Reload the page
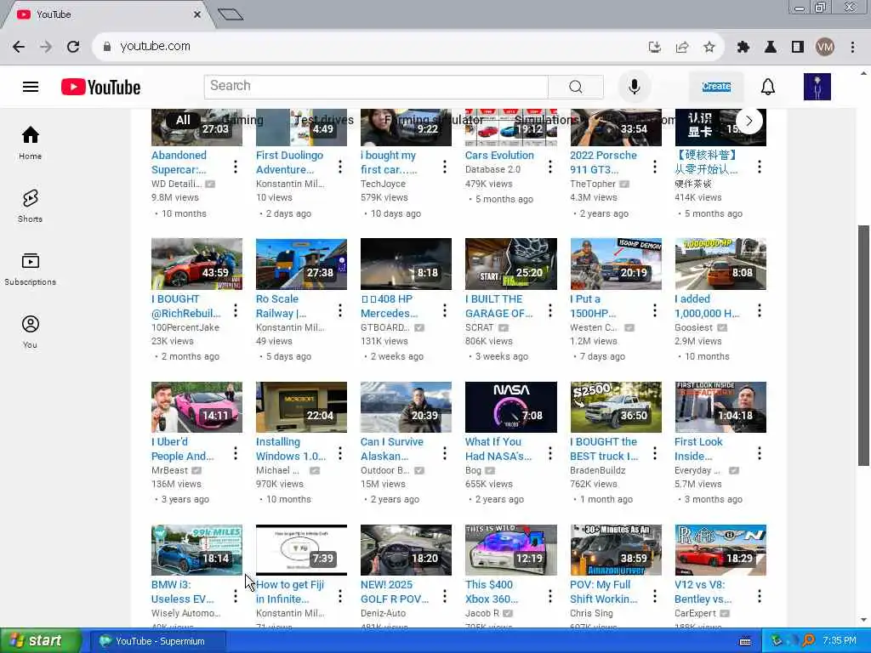This screenshot has height=653, width=871. tap(73, 47)
